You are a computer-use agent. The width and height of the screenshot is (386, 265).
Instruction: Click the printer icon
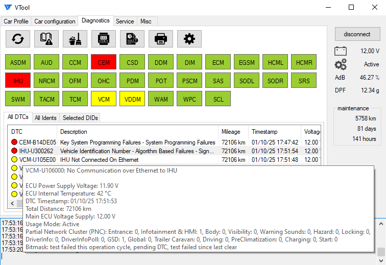(161, 39)
